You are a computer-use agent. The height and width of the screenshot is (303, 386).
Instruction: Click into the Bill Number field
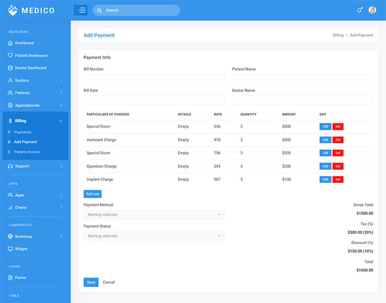coord(154,79)
